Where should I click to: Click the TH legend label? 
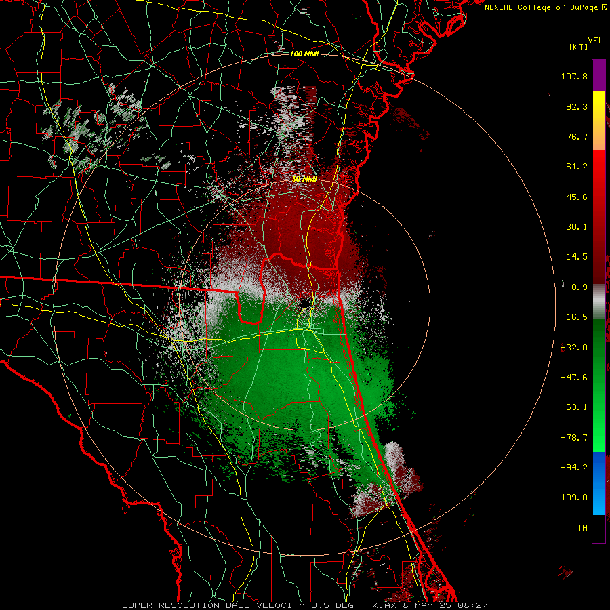coord(582,528)
